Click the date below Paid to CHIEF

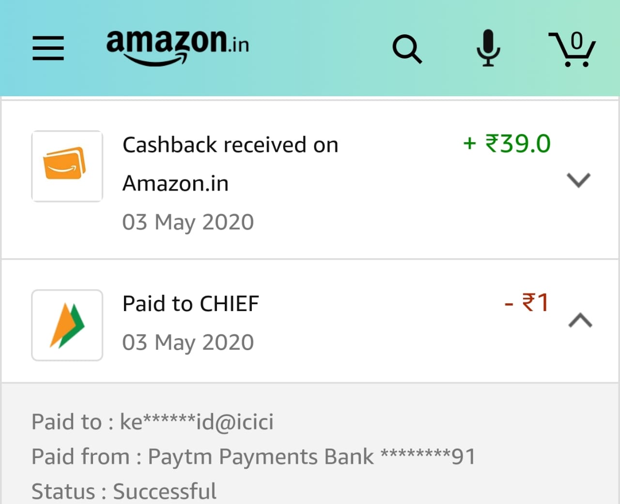pyautogui.click(x=188, y=342)
